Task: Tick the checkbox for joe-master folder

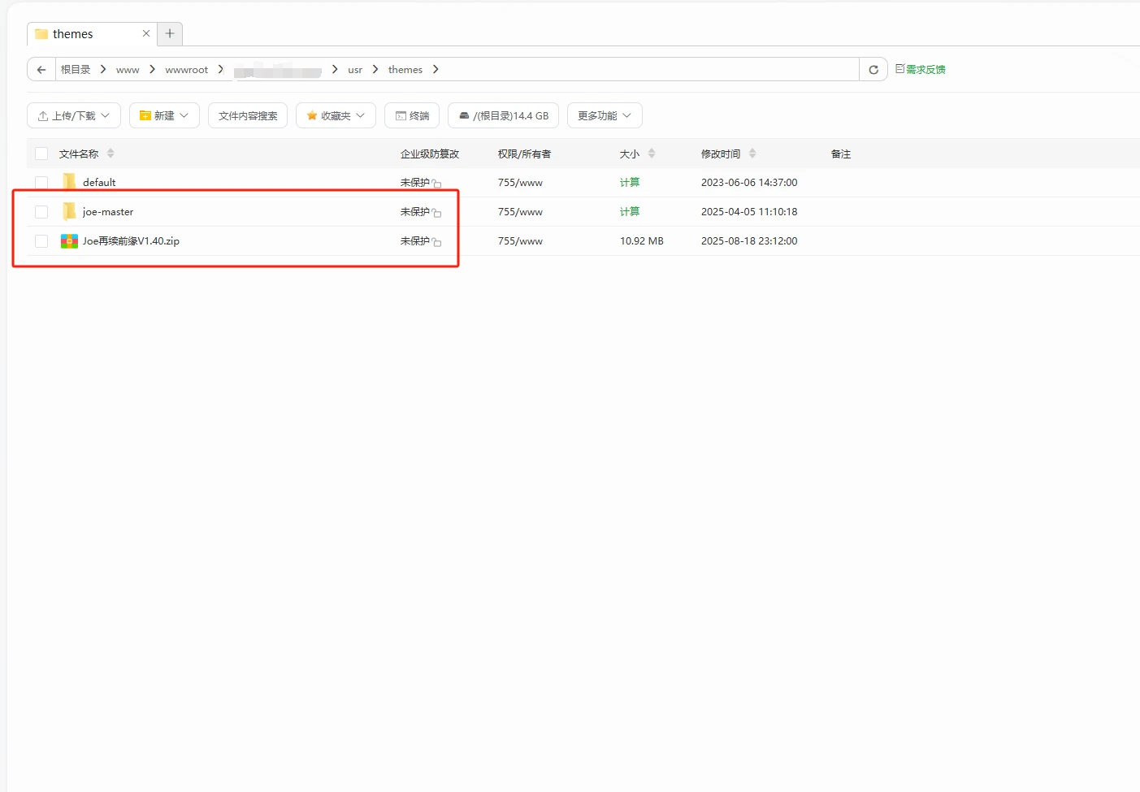Action: pyautogui.click(x=41, y=212)
